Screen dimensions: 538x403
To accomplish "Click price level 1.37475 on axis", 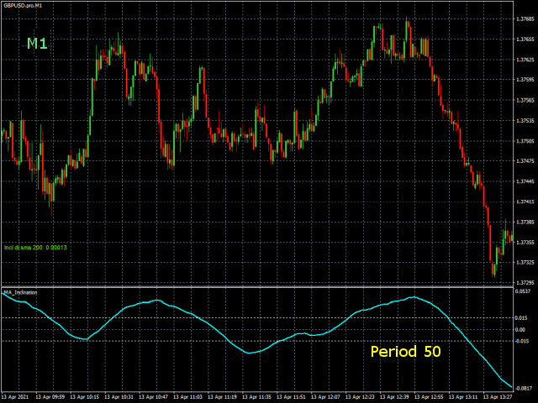I will pyautogui.click(x=525, y=161).
